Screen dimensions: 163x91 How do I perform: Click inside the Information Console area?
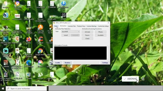click(x=80, y=53)
